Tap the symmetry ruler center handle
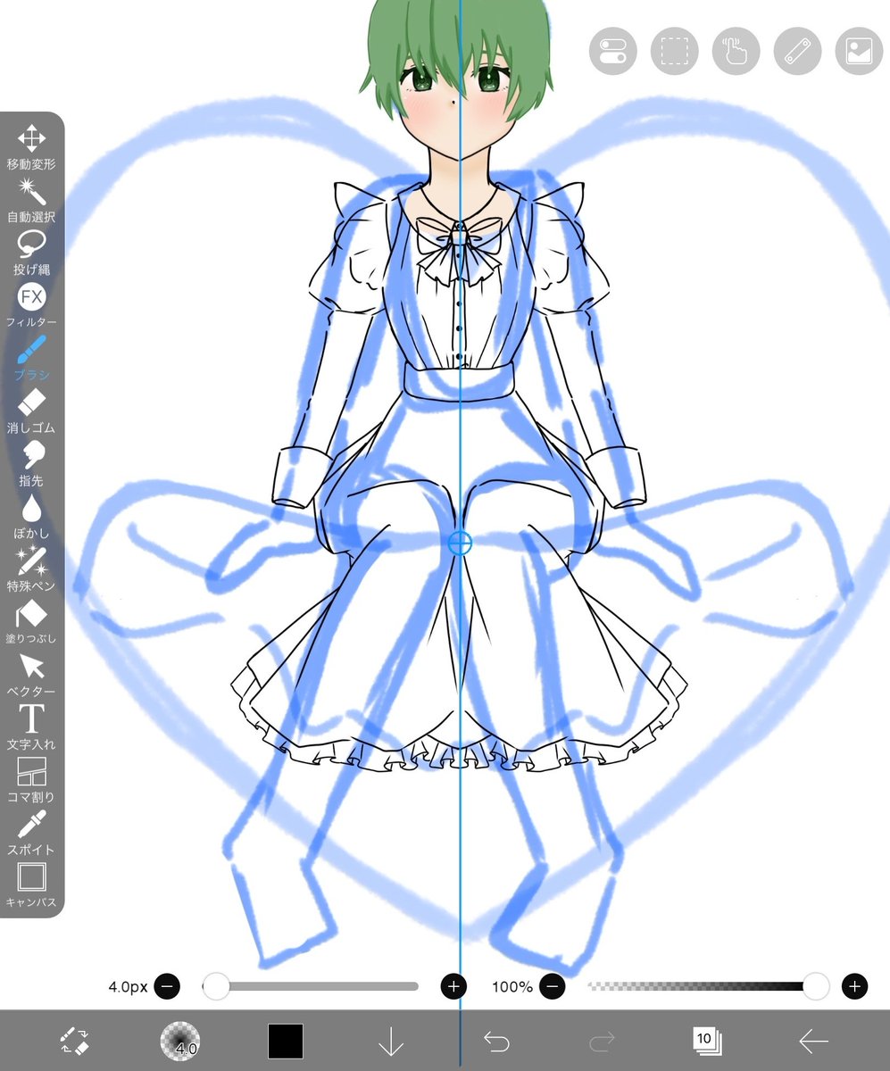The width and height of the screenshot is (890, 1071). pos(460,542)
